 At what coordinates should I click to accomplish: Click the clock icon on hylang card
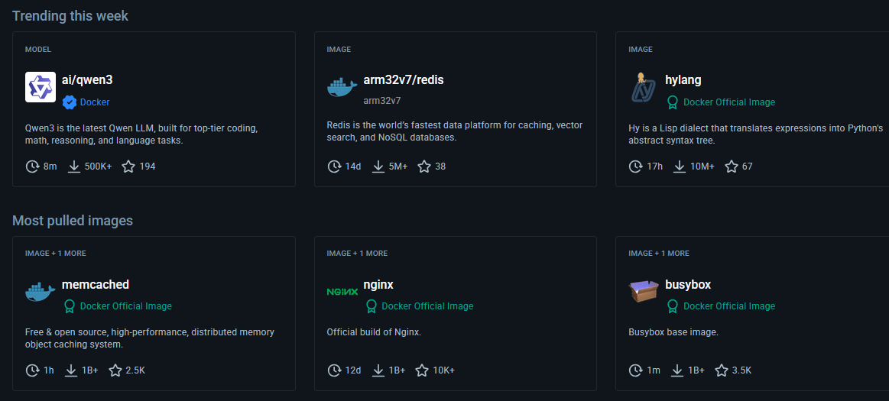tap(636, 167)
